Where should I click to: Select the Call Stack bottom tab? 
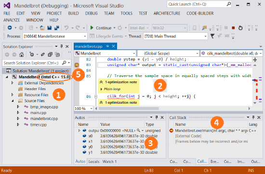(x=202, y=161)
